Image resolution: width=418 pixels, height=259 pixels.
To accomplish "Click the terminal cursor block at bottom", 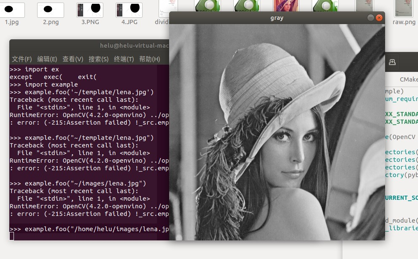I will [x=12, y=236].
